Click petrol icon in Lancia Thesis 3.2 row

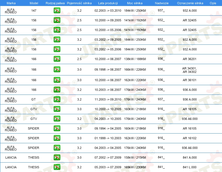tap(57, 167)
